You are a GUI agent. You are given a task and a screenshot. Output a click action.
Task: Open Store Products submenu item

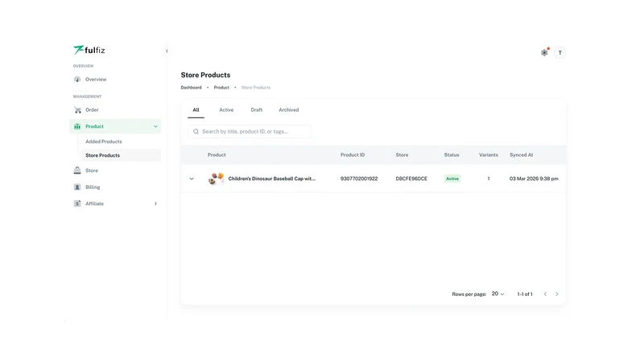click(122, 155)
